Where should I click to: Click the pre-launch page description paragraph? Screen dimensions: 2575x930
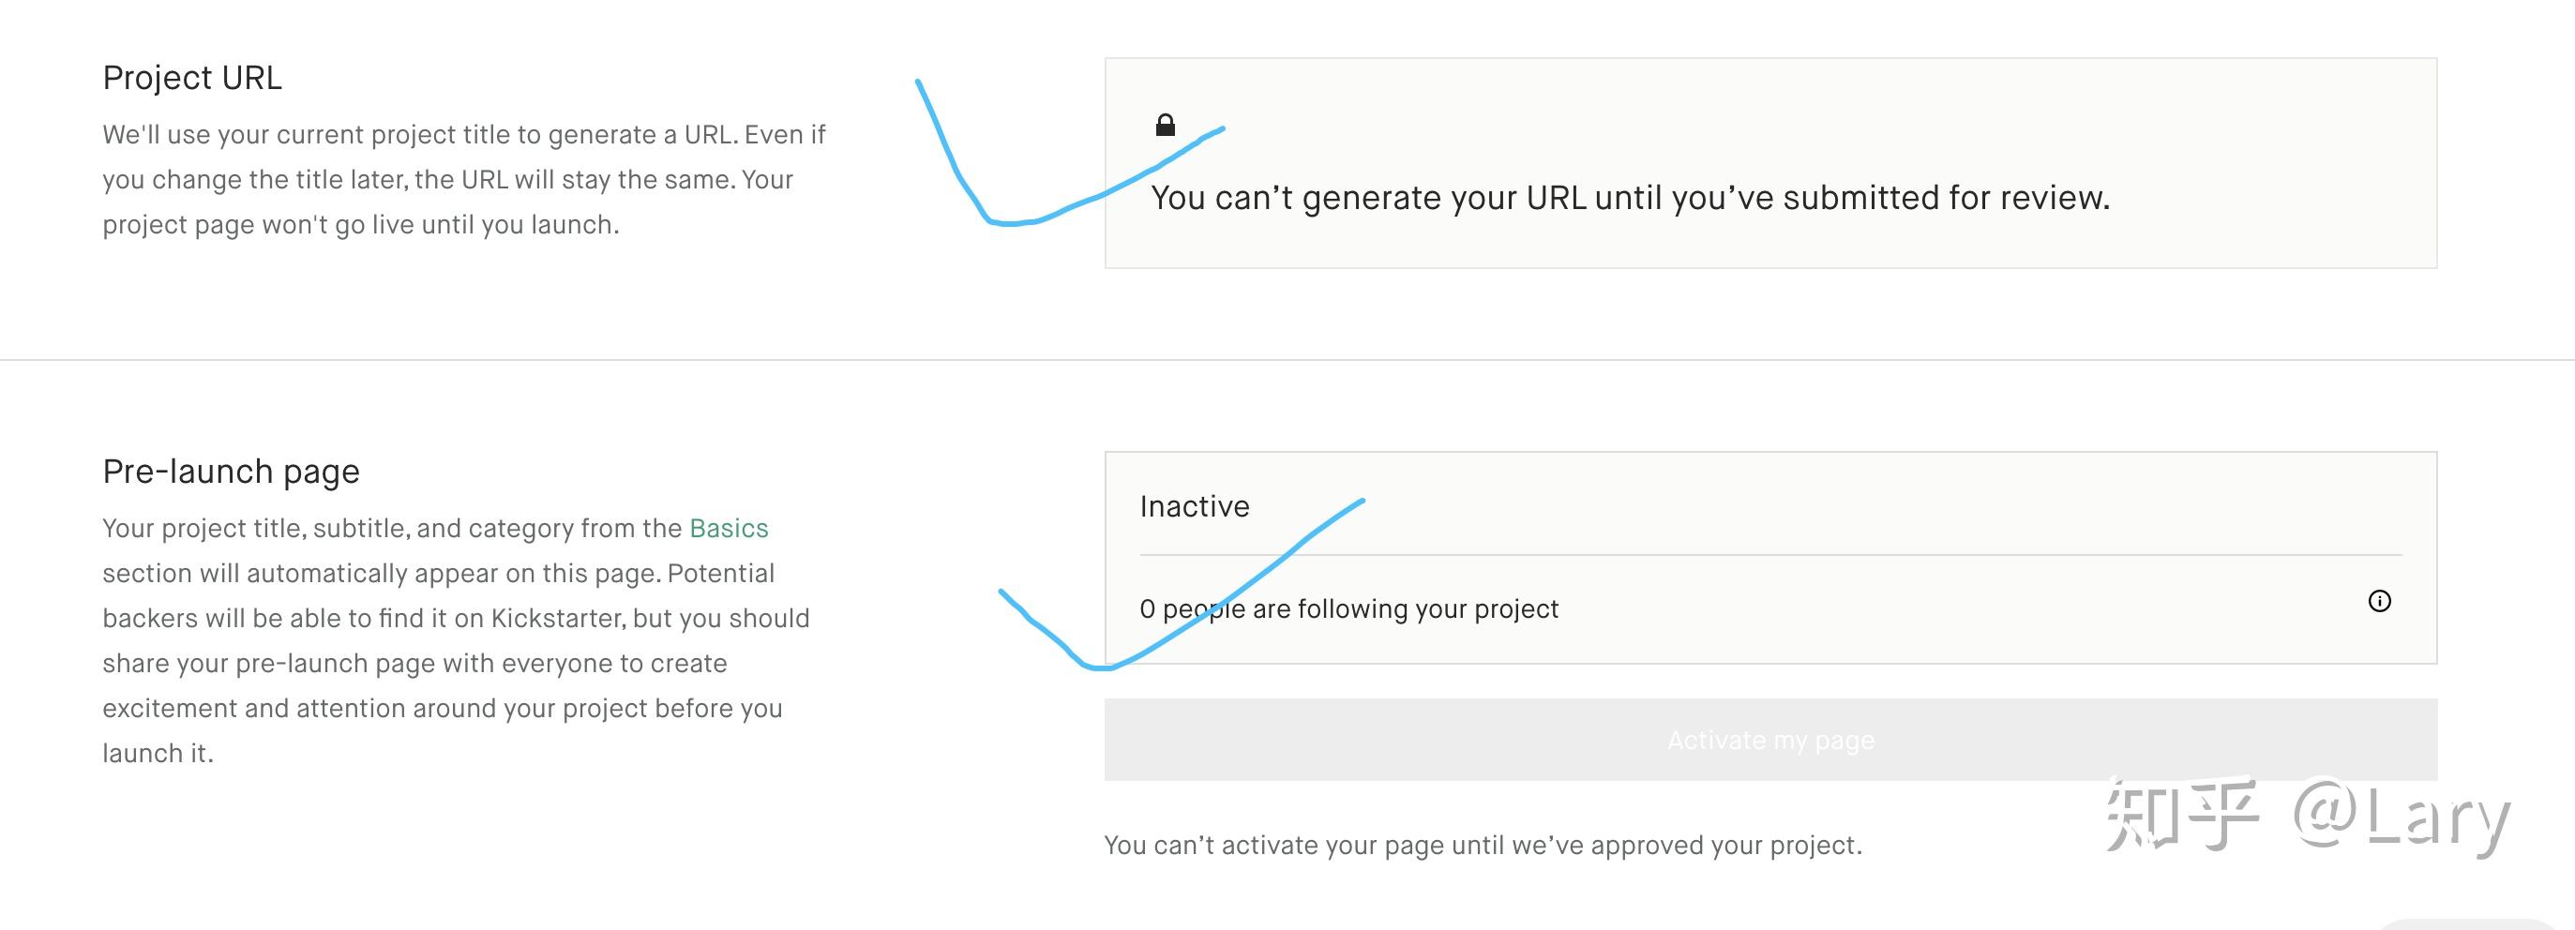pyautogui.click(x=455, y=640)
